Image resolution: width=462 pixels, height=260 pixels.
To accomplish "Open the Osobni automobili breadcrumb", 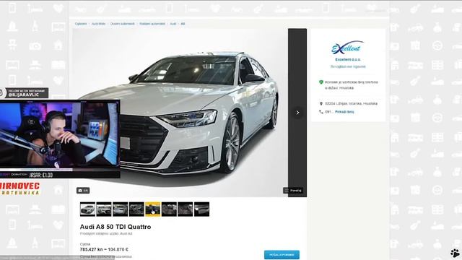I will pos(123,24).
